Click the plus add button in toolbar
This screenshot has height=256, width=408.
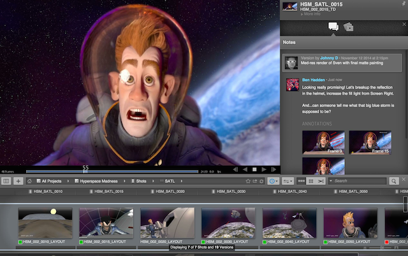[18, 181]
